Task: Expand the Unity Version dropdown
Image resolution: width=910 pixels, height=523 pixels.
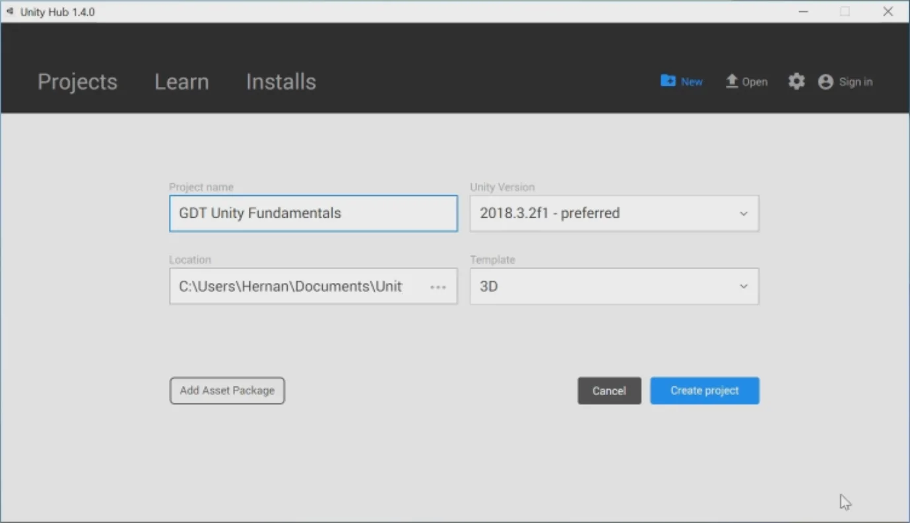Action: tap(614, 213)
